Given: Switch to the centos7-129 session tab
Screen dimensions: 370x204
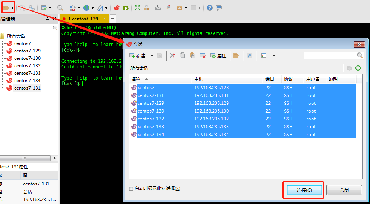Looking at the screenshot, I should pyautogui.click(x=83, y=19).
